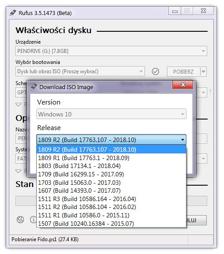The width and height of the screenshot is (224, 254).
Task: Click the Rufus icon in Download ISO Image title
Action: (34, 87)
